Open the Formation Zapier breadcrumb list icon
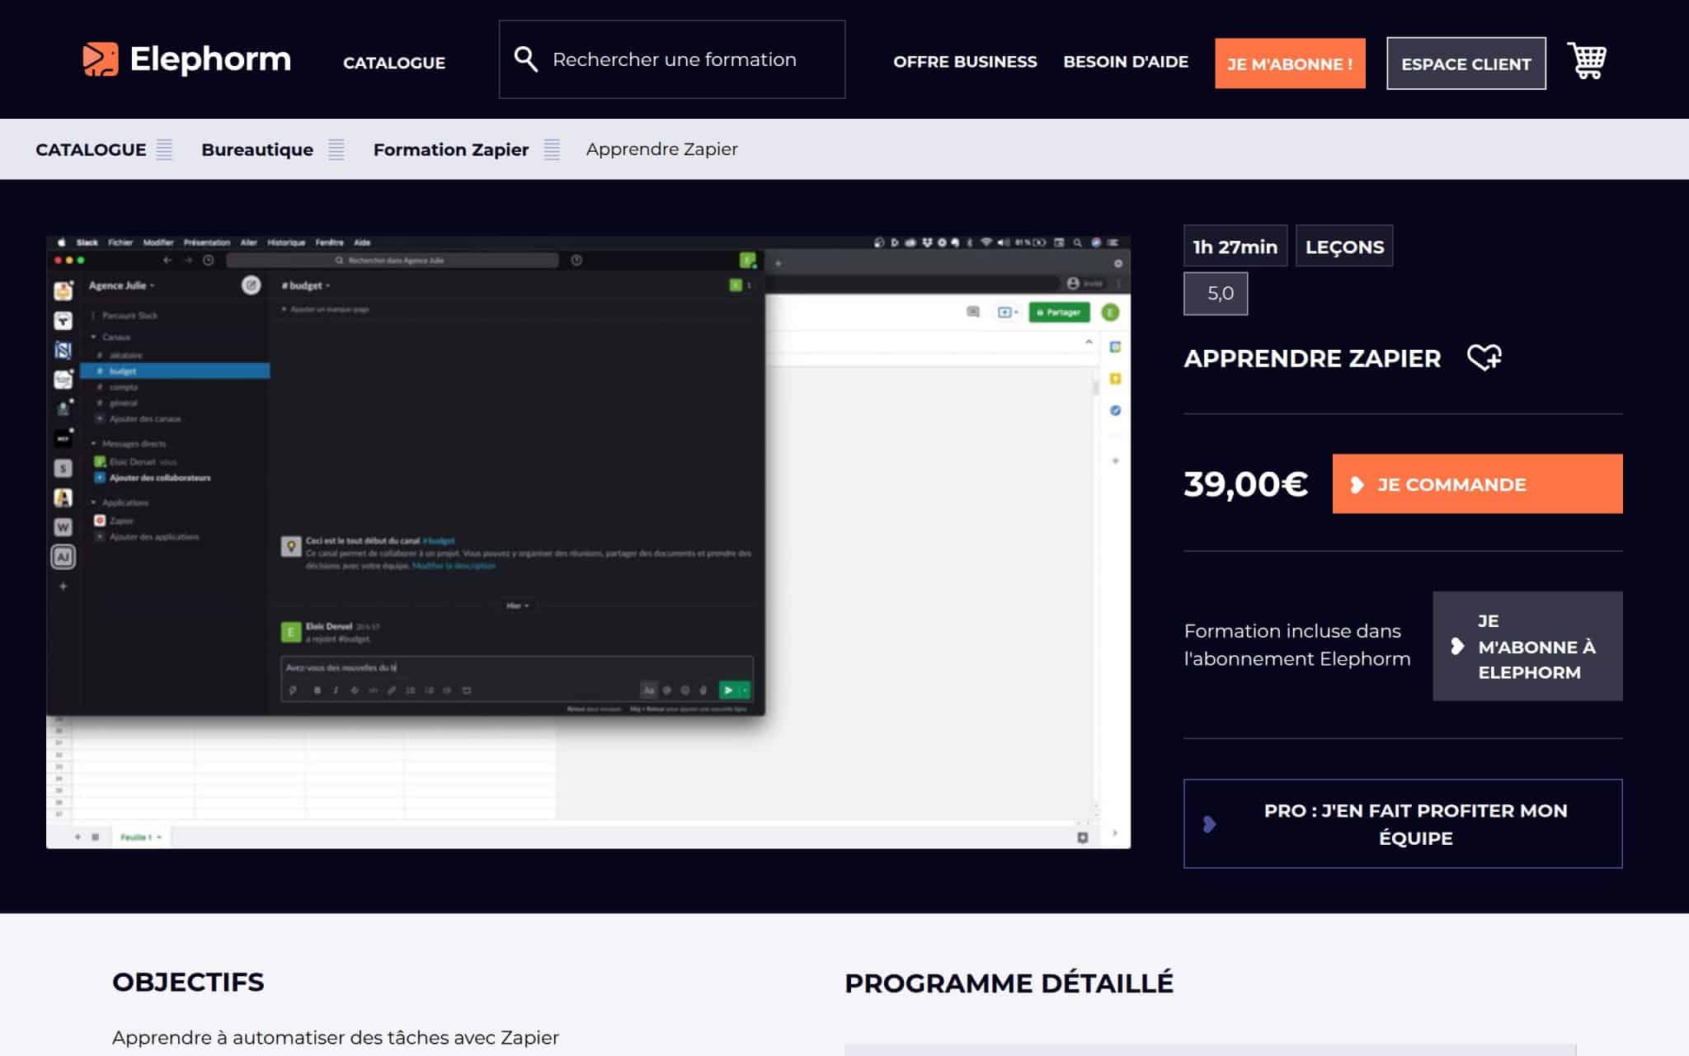 pos(552,149)
